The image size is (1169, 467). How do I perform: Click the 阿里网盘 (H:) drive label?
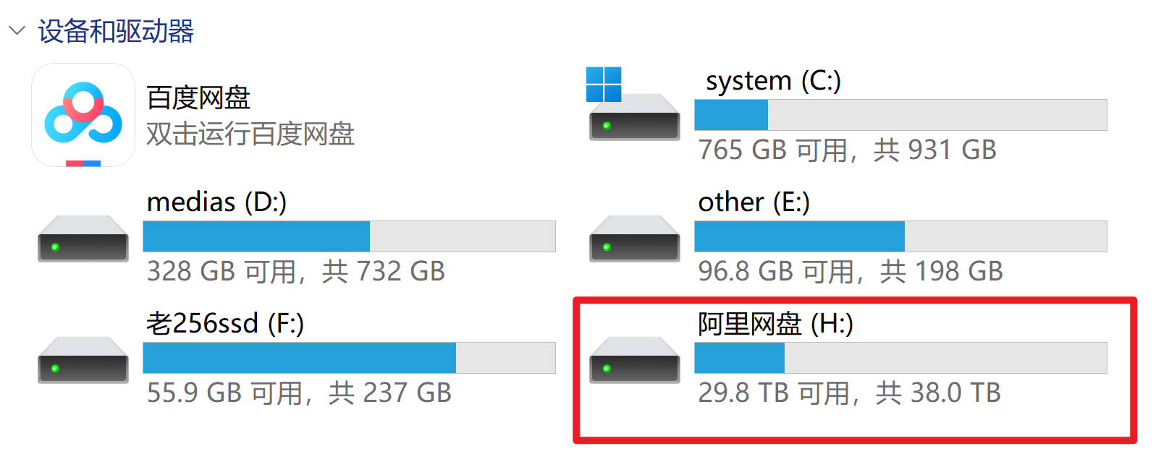tap(775, 324)
